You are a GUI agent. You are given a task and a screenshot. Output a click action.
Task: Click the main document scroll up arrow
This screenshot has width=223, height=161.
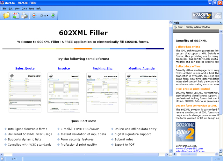point(170,22)
